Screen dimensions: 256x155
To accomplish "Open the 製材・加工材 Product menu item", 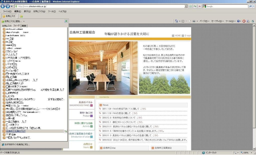I will click(81, 114).
